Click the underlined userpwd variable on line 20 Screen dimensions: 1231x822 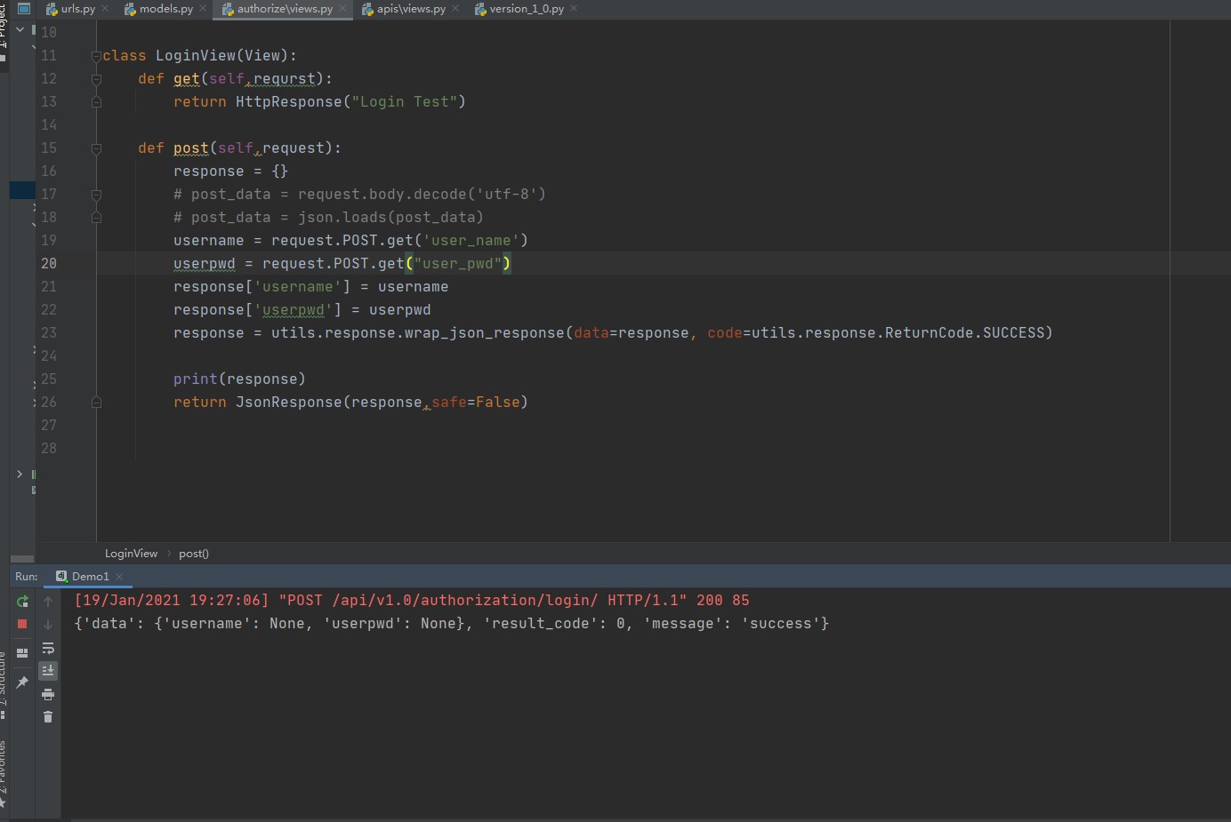tap(205, 264)
